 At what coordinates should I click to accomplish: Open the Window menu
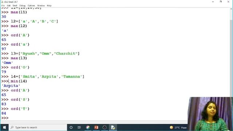[41, 6]
